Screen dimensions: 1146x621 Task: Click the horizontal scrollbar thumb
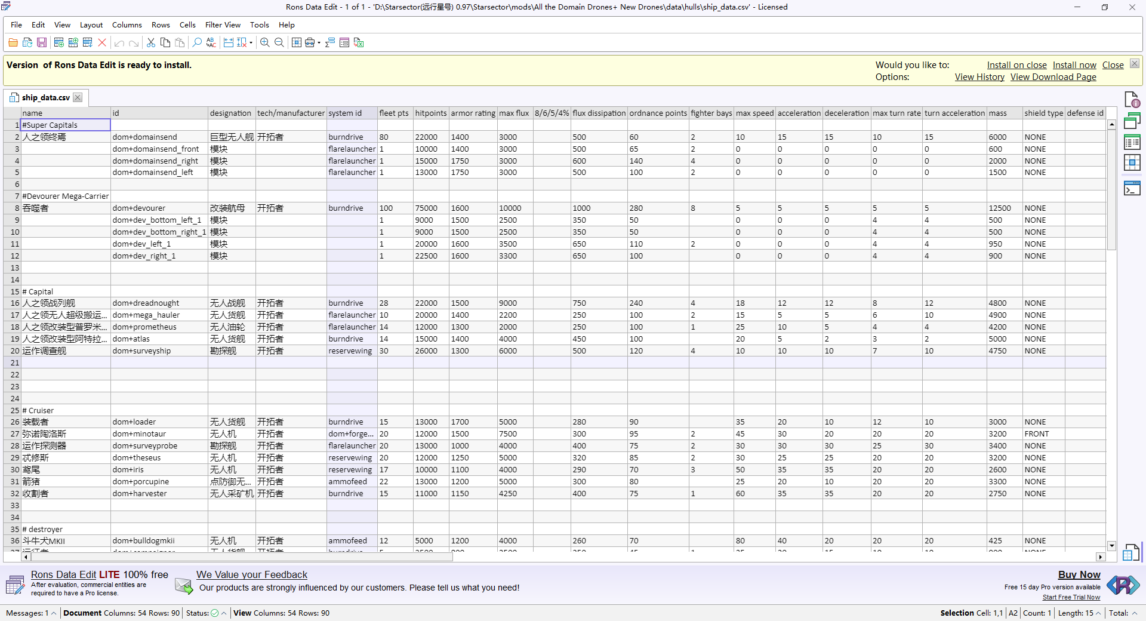tap(242, 557)
